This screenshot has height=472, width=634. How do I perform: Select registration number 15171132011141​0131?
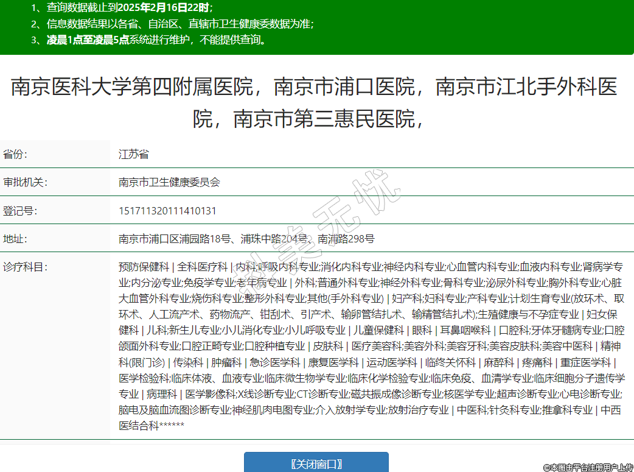[x=167, y=211]
